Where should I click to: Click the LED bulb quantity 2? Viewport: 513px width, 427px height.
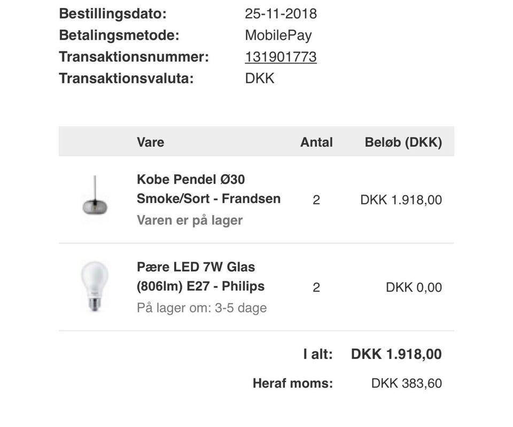click(x=316, y=288)
